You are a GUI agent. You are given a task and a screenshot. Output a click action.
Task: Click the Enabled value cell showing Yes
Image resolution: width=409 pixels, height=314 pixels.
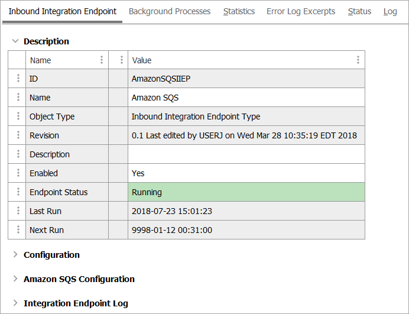pos(246,173)
